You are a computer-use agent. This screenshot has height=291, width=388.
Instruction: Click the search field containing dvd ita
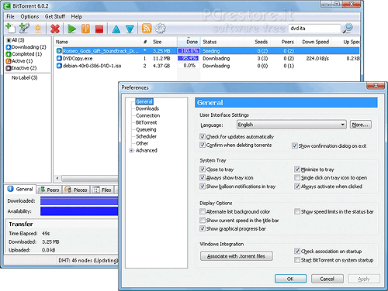(314, 29)
